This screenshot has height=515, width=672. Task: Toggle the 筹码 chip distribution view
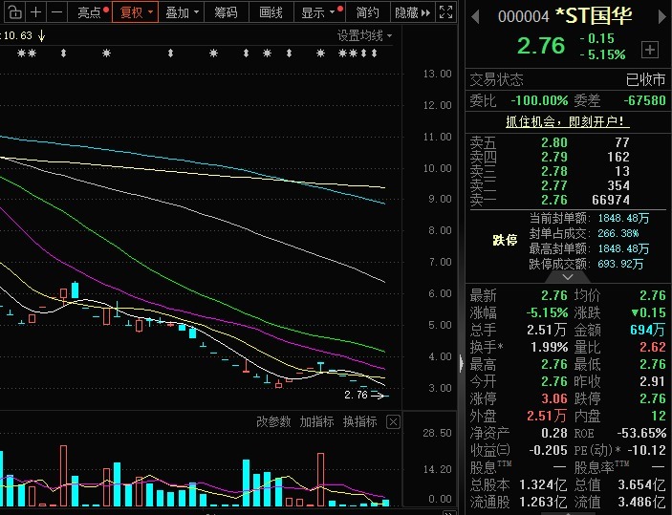click(x=226, y=12)
